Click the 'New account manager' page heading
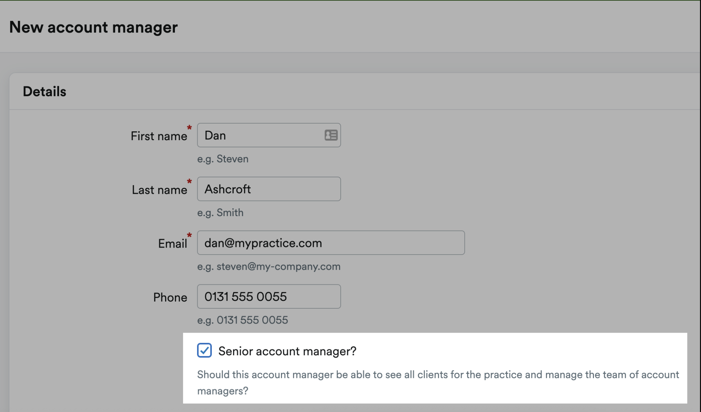The image size is (701, 412). pos(93,27)
